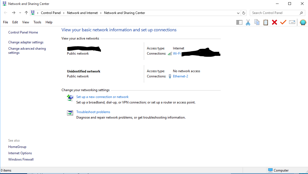Select Network and Internet breadcrumb

coord(82,13)
